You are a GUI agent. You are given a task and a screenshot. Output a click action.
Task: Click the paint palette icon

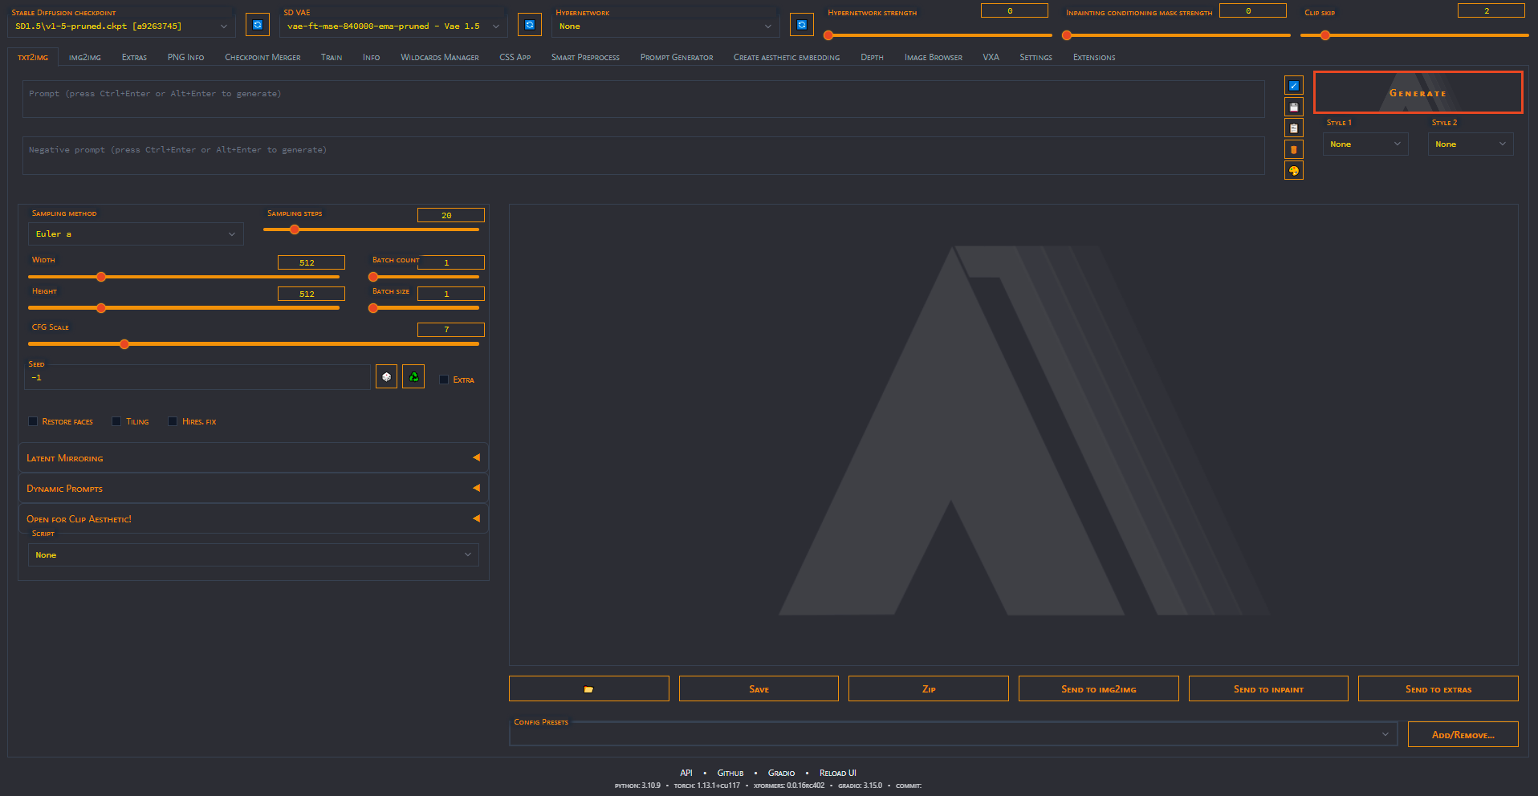[x=1294, y=170]
